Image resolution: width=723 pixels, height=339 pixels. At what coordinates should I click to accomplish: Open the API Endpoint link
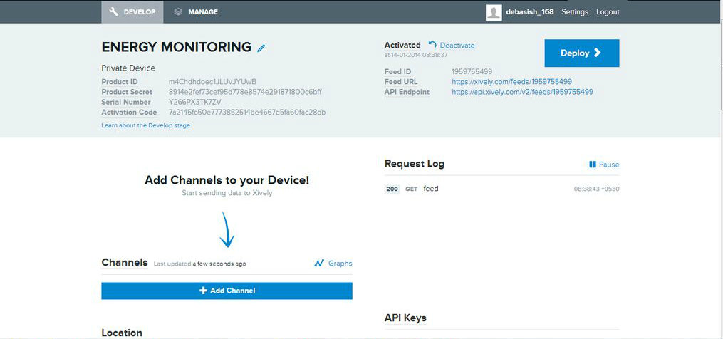pyautogui.click(x=522, y=92)
